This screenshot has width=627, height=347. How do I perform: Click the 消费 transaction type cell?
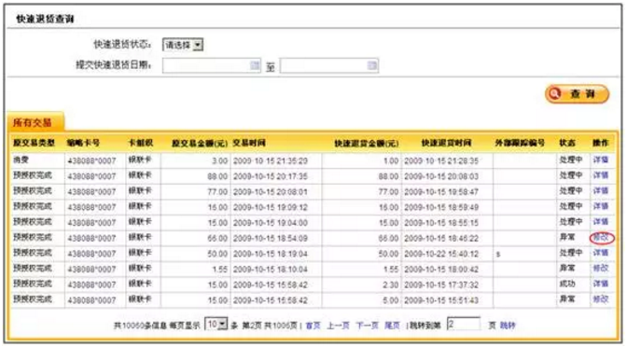(x=21, y=160)
